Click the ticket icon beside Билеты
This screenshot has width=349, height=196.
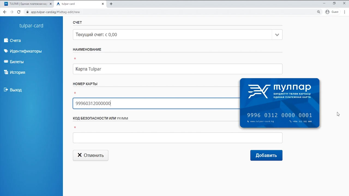(x=6, y=62)
